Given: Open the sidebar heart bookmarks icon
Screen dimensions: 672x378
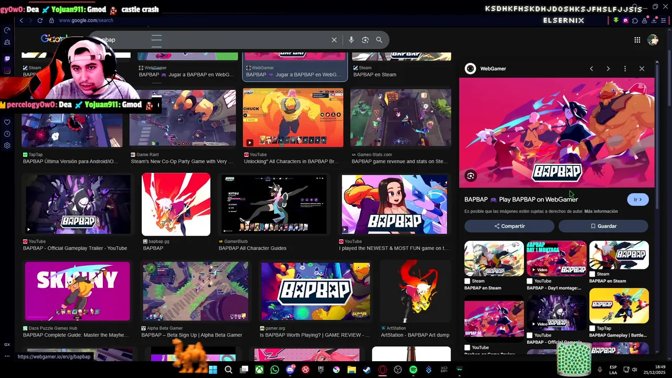Looking at the screenshot, I should tap(7, 122).
